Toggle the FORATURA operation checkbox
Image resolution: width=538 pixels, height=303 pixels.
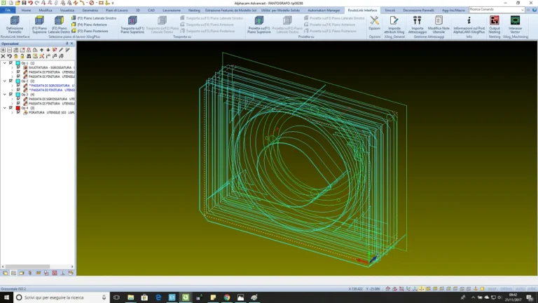[x=18, y=112]
